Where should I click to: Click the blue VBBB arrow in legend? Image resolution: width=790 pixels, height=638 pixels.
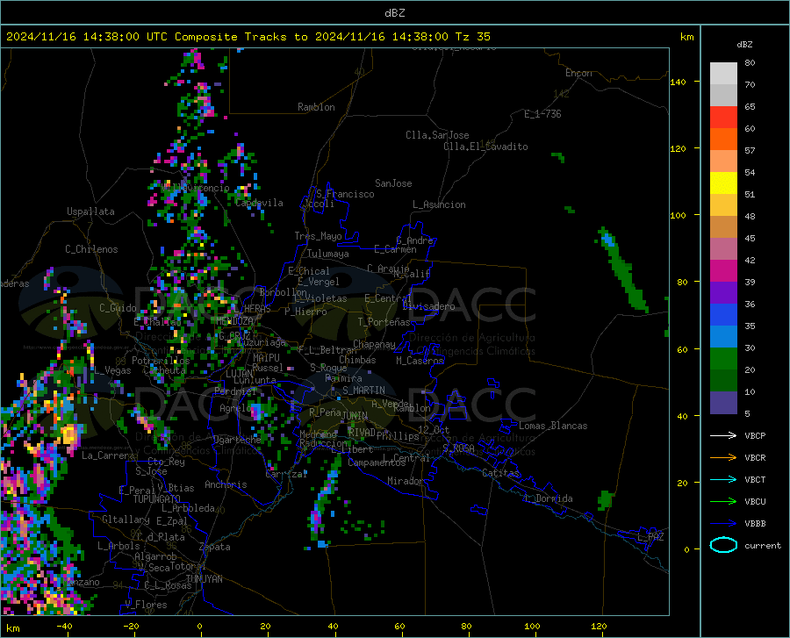click(723, 523)
